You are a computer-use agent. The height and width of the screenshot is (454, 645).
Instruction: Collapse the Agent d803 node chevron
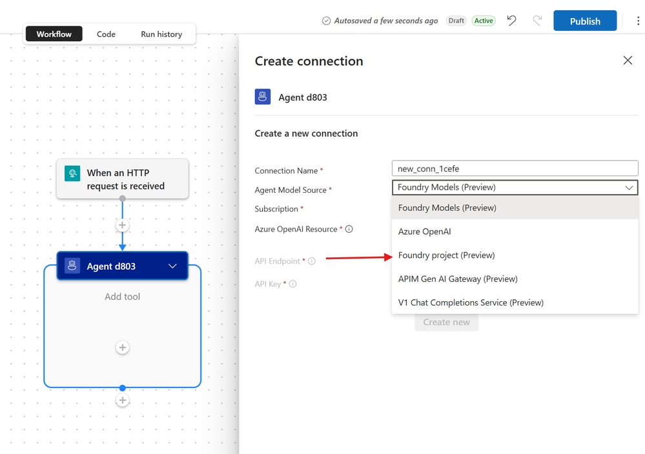coord(172,266)
